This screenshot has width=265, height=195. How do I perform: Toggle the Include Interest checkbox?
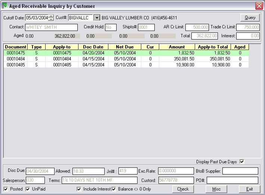coord(79,189)
